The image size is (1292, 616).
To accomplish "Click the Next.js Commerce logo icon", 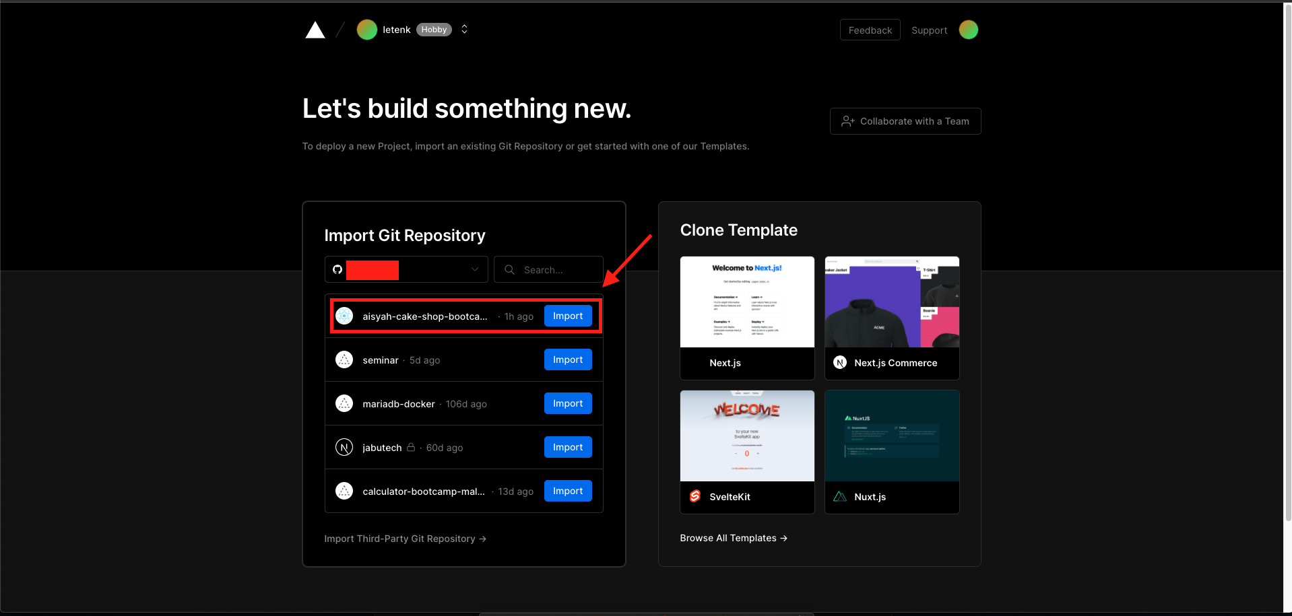I will pyautogui.click(x=840, y=362).
